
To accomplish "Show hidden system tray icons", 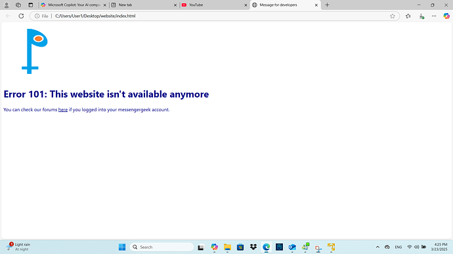I will tap(377, 247).
